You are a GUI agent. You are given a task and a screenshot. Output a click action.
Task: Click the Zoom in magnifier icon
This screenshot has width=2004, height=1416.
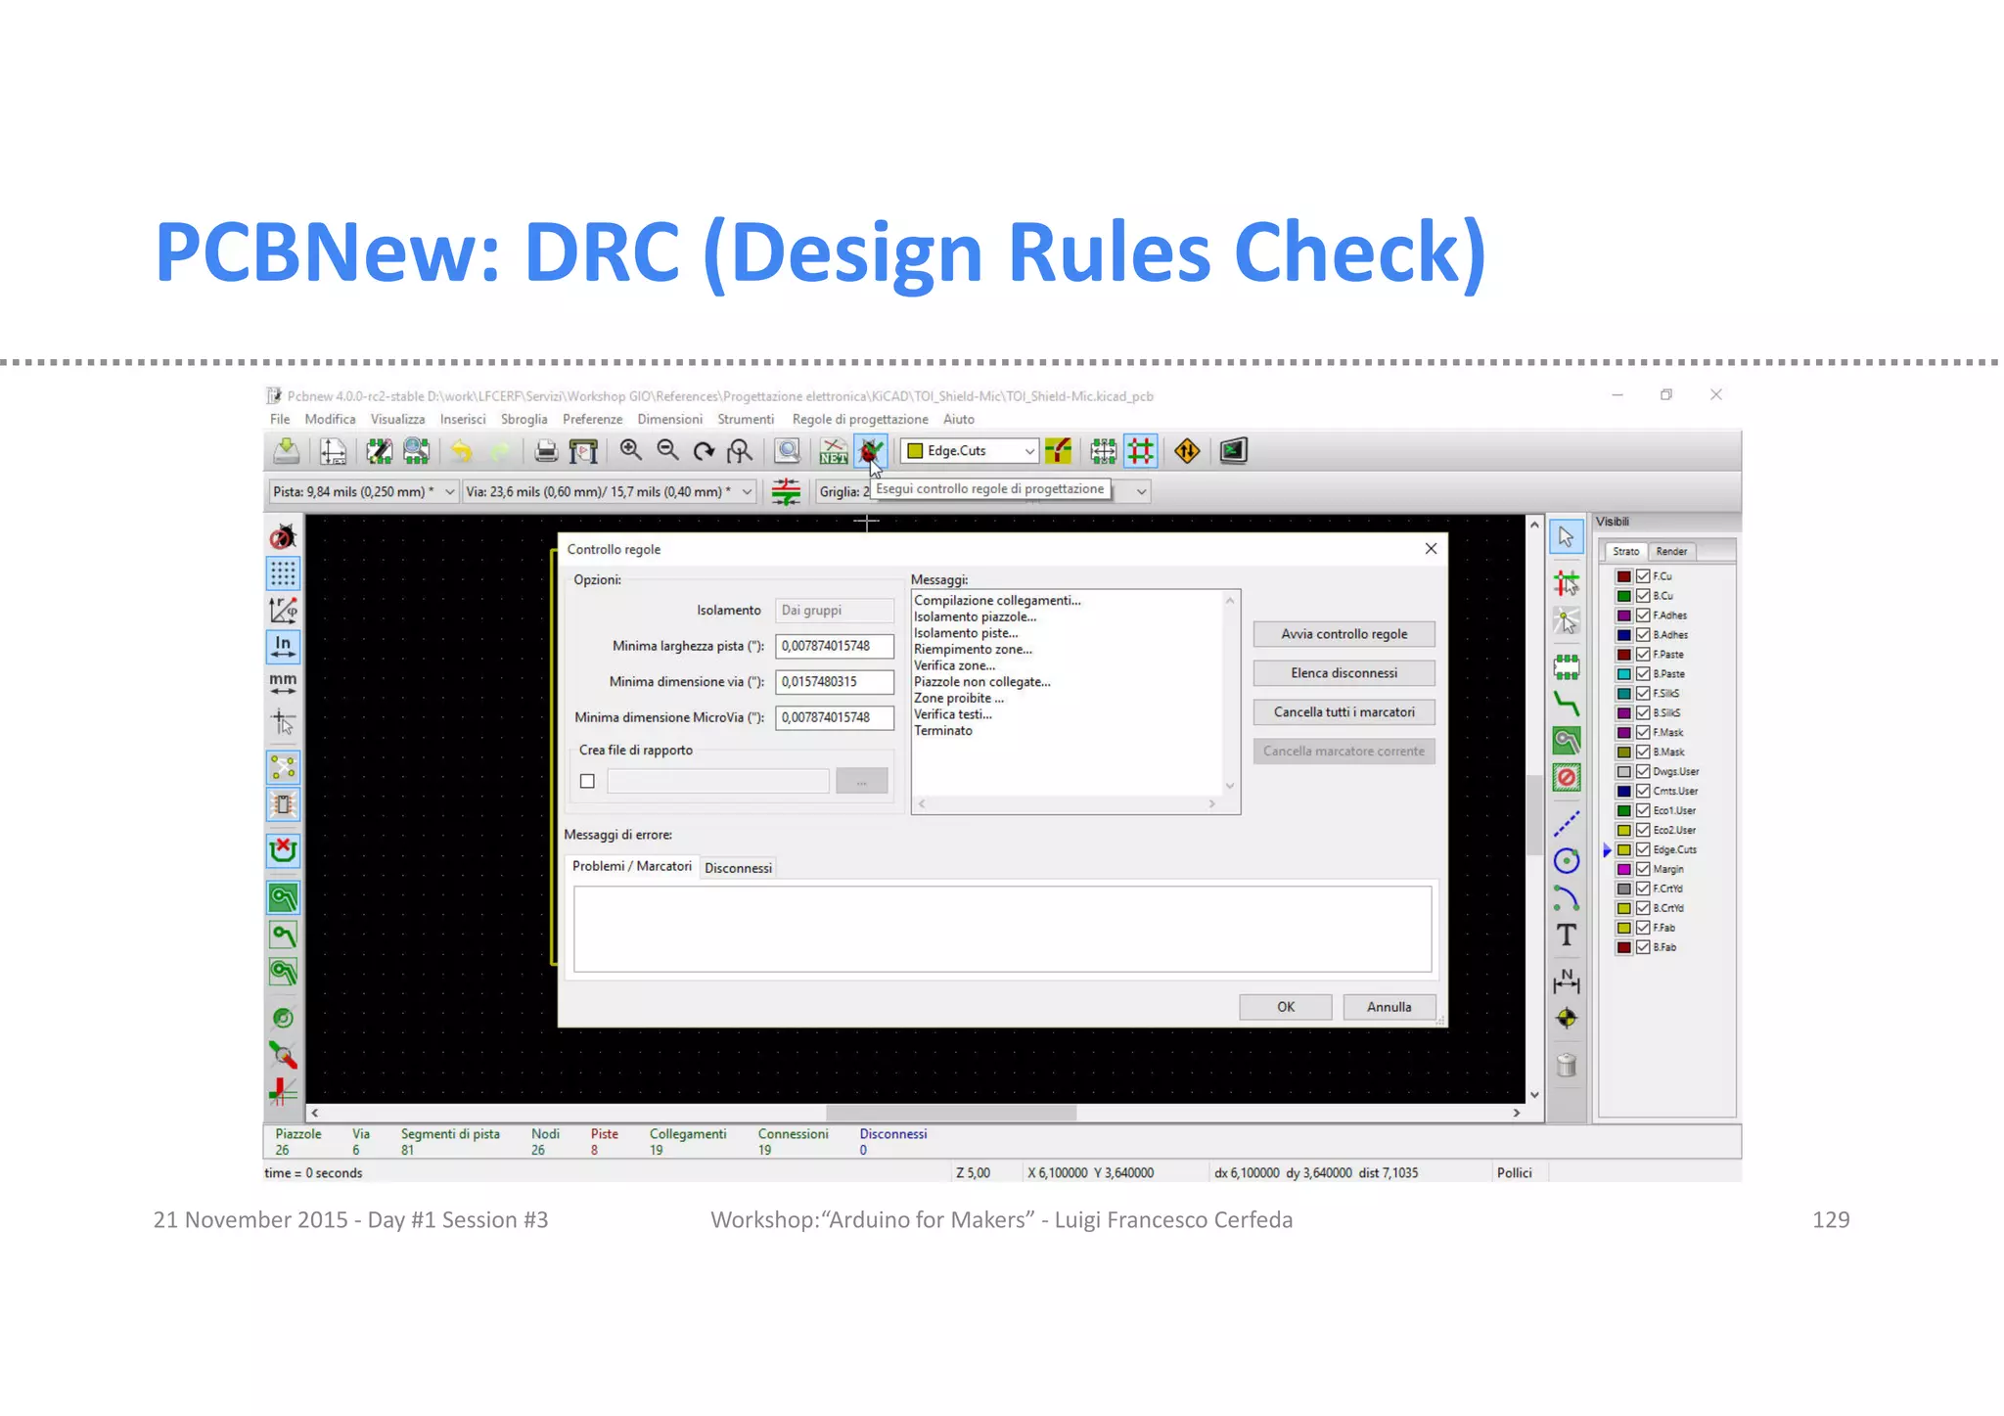click(x=631, y=451)
